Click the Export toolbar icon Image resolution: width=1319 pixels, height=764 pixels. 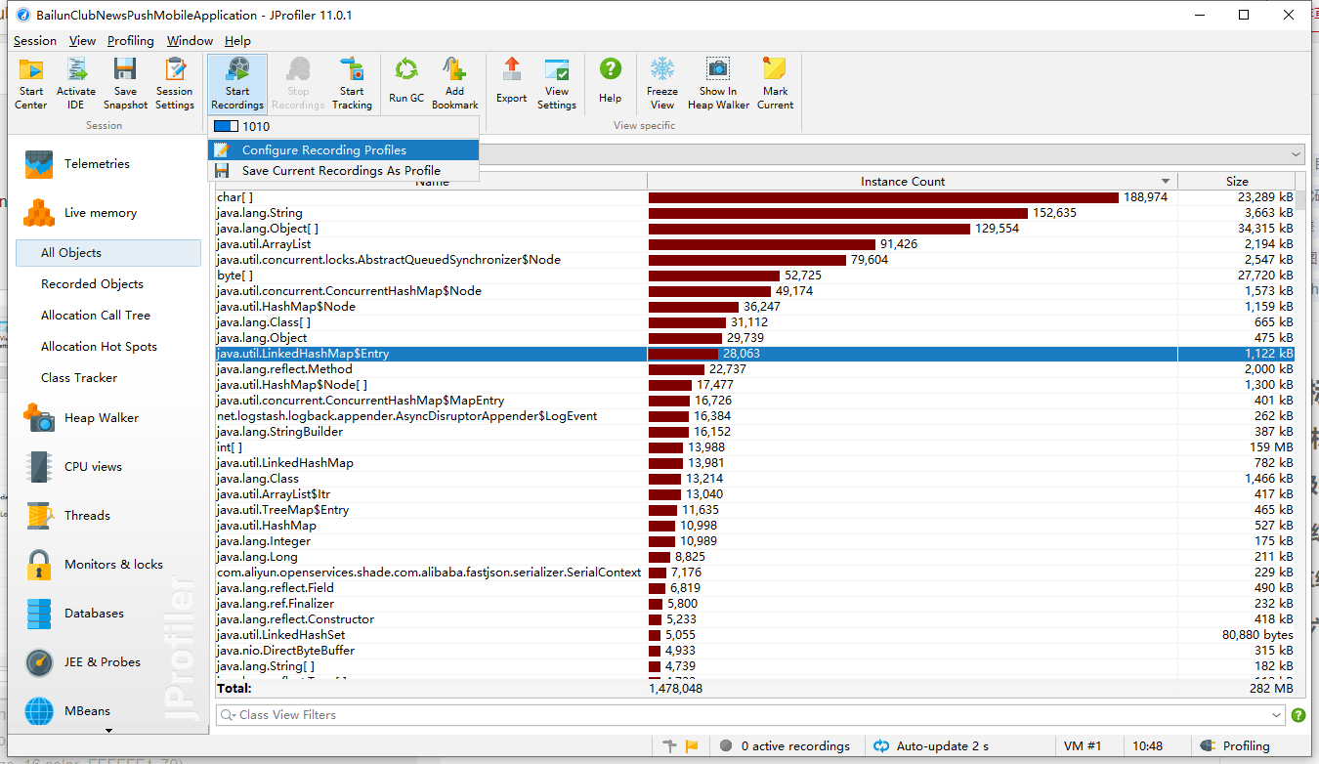point(511,82)
